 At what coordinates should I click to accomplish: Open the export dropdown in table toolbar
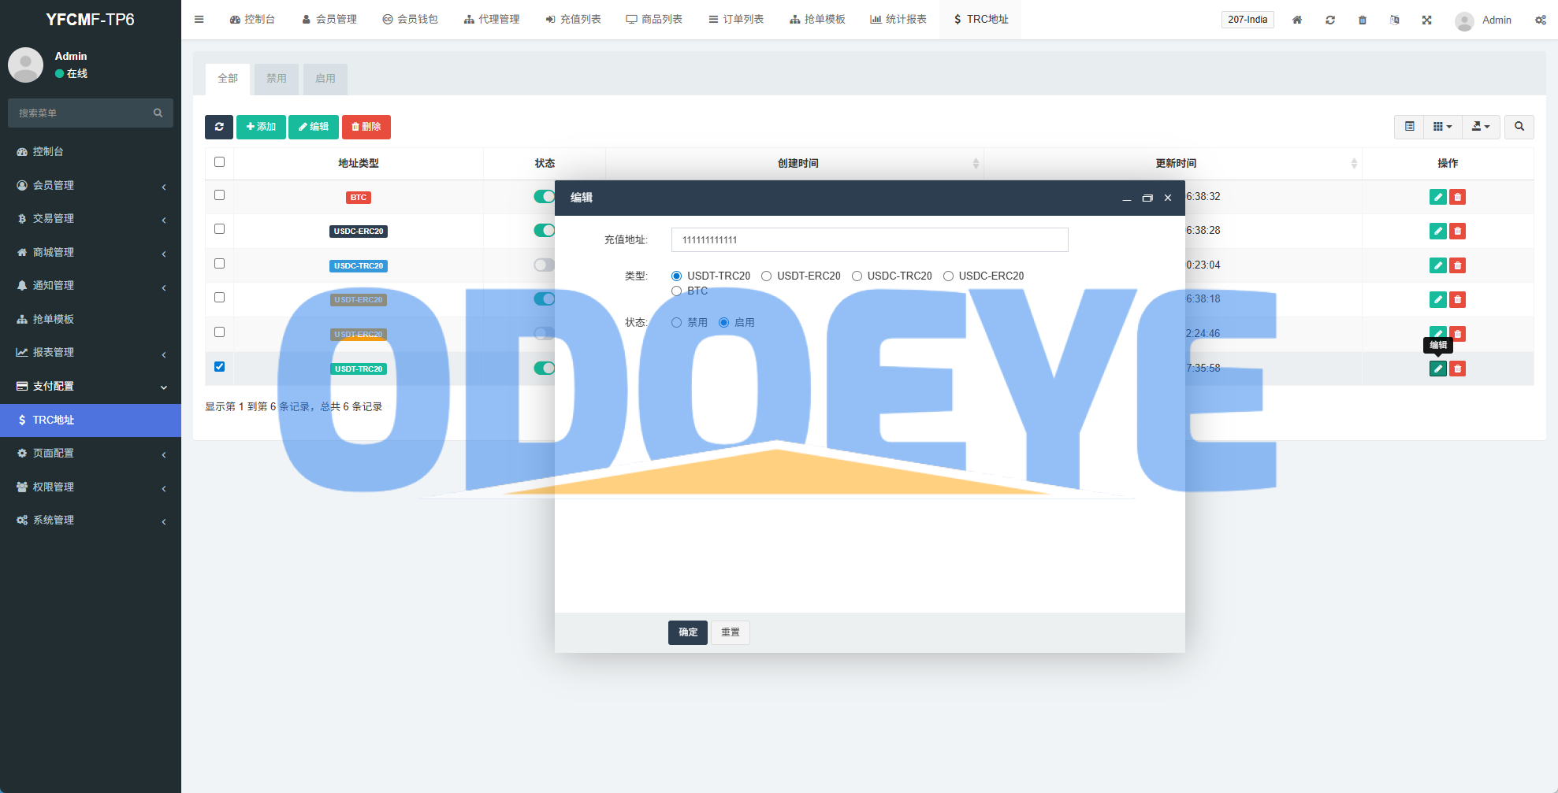pos(1480,127)
